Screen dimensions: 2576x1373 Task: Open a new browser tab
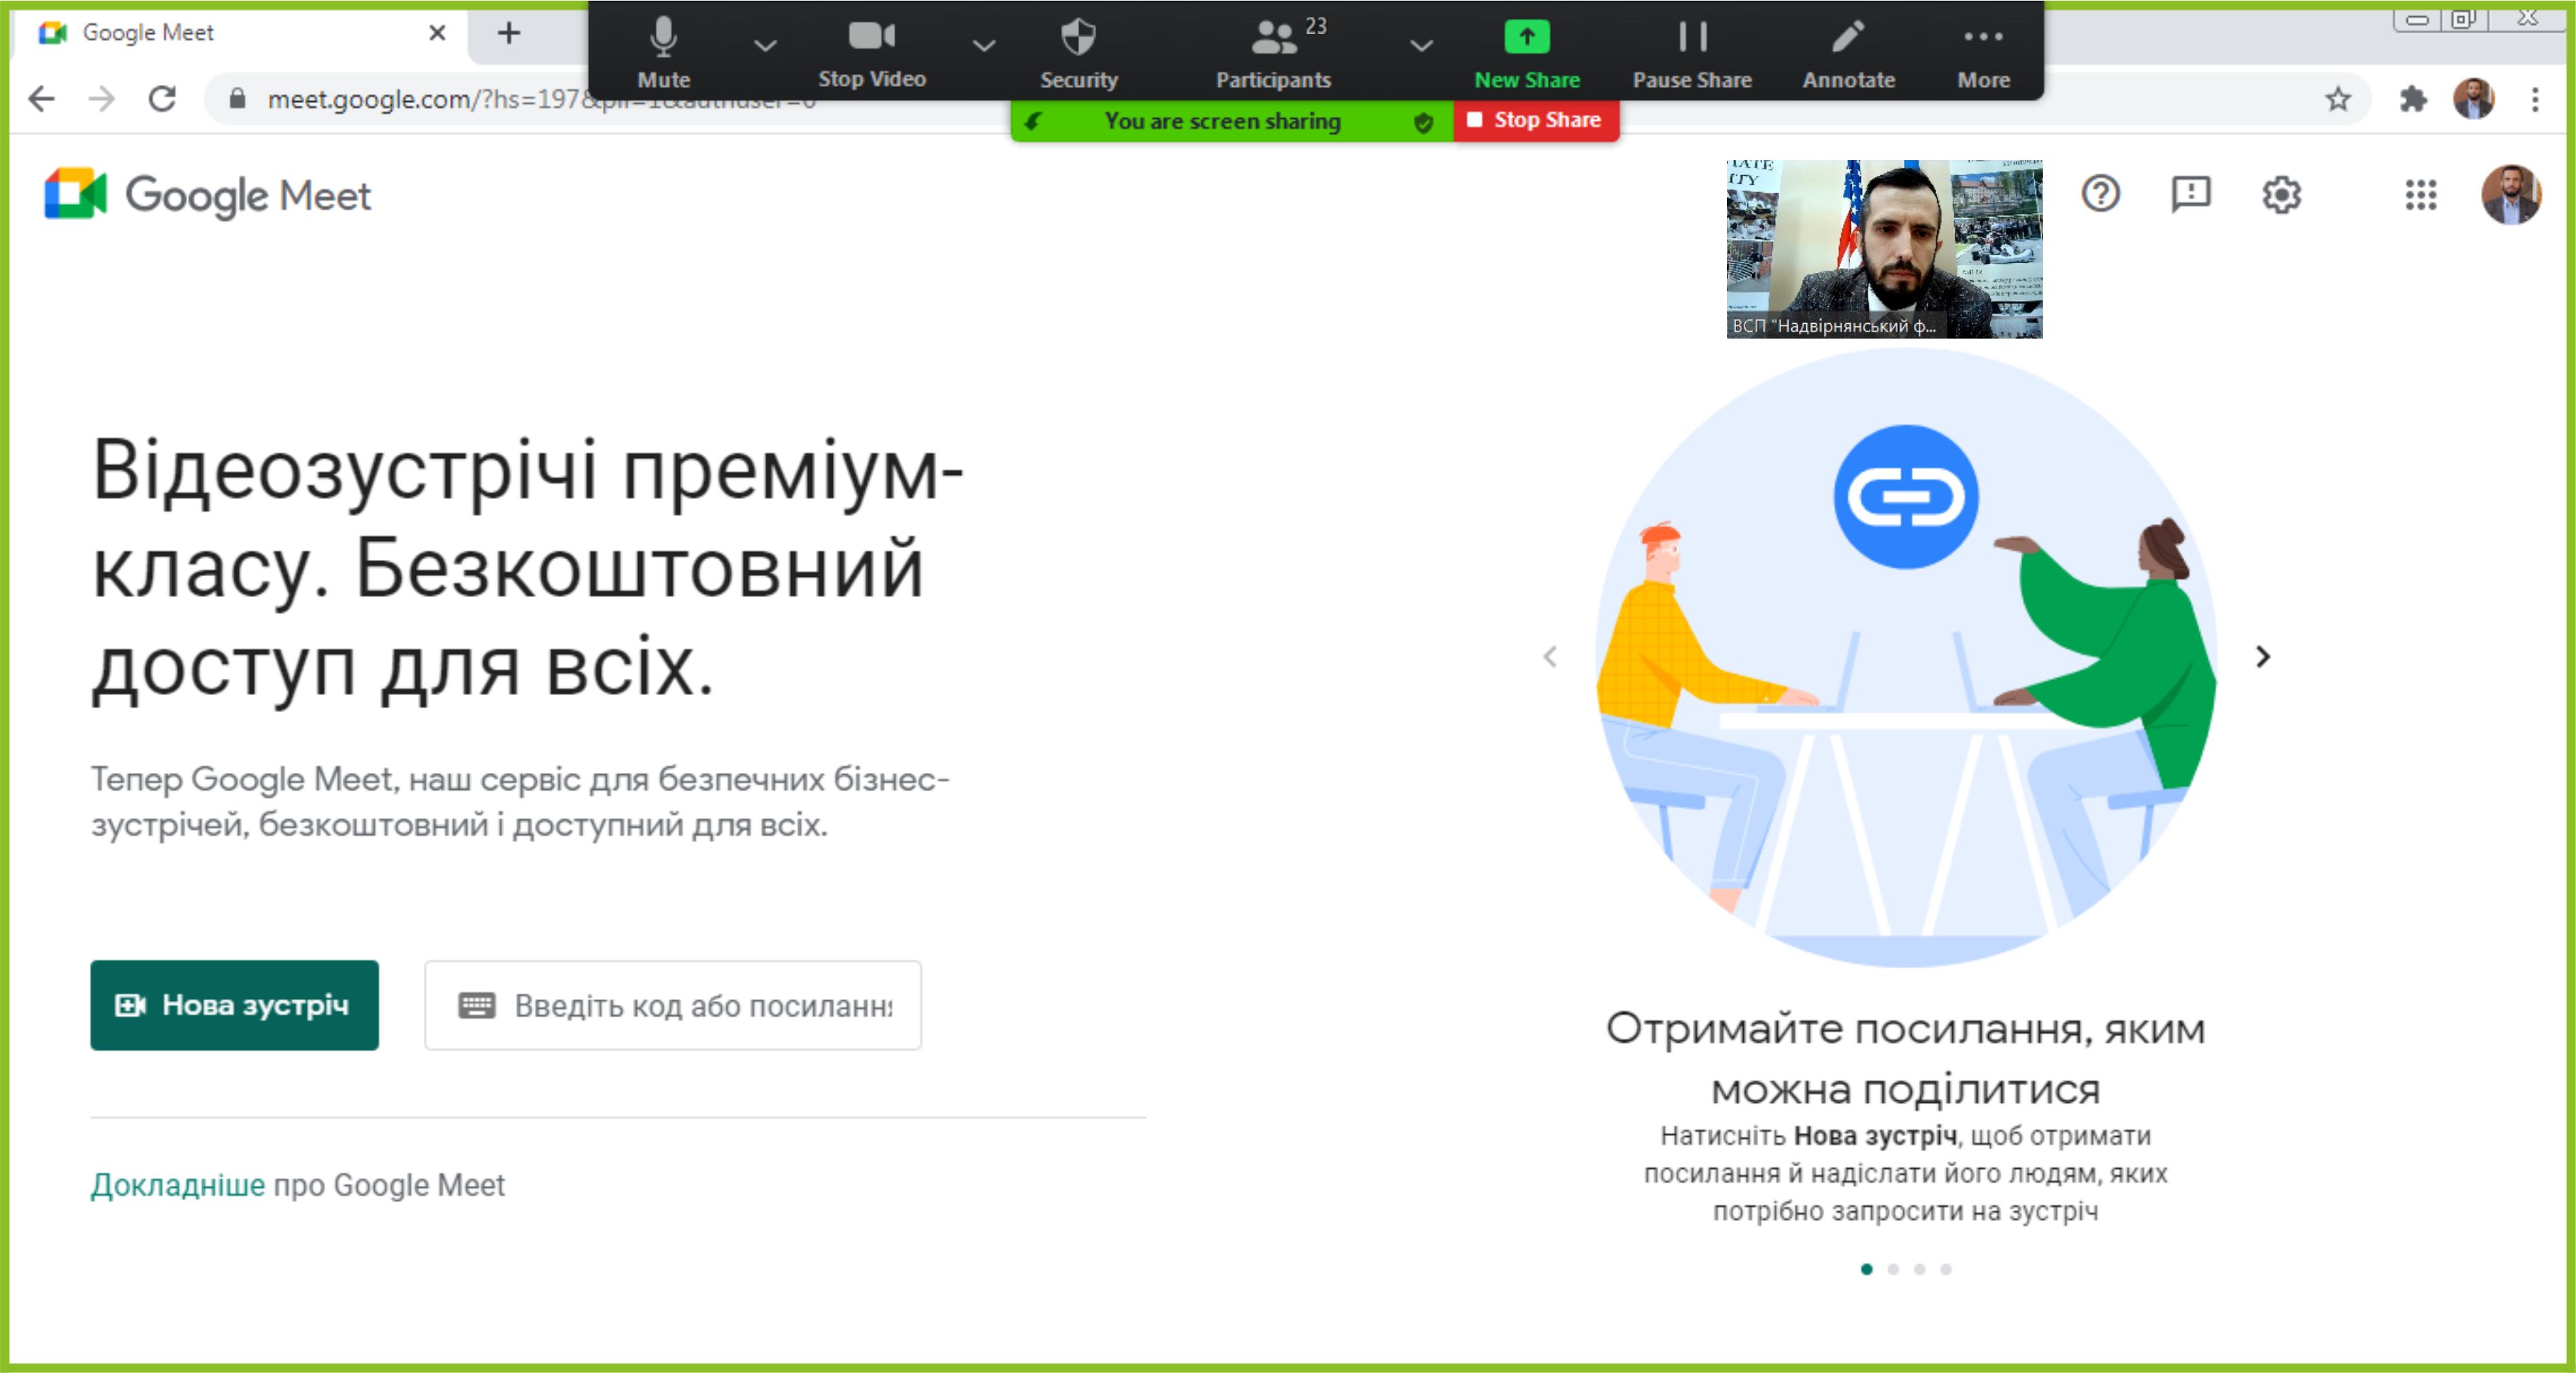coord(509,33)
